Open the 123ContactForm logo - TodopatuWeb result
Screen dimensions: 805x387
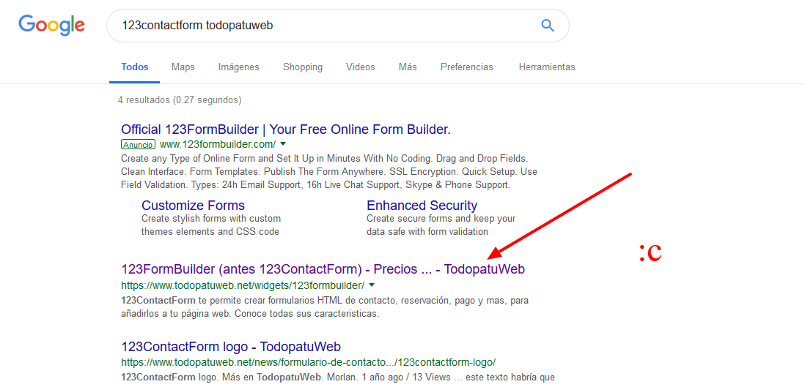point(231,346)
